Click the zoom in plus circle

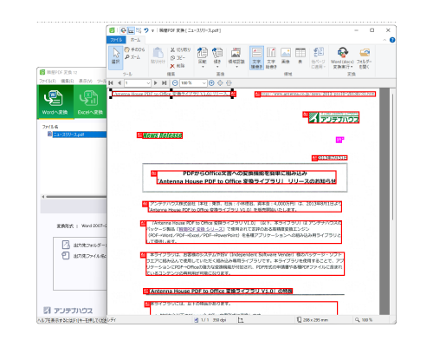[211, 83]
